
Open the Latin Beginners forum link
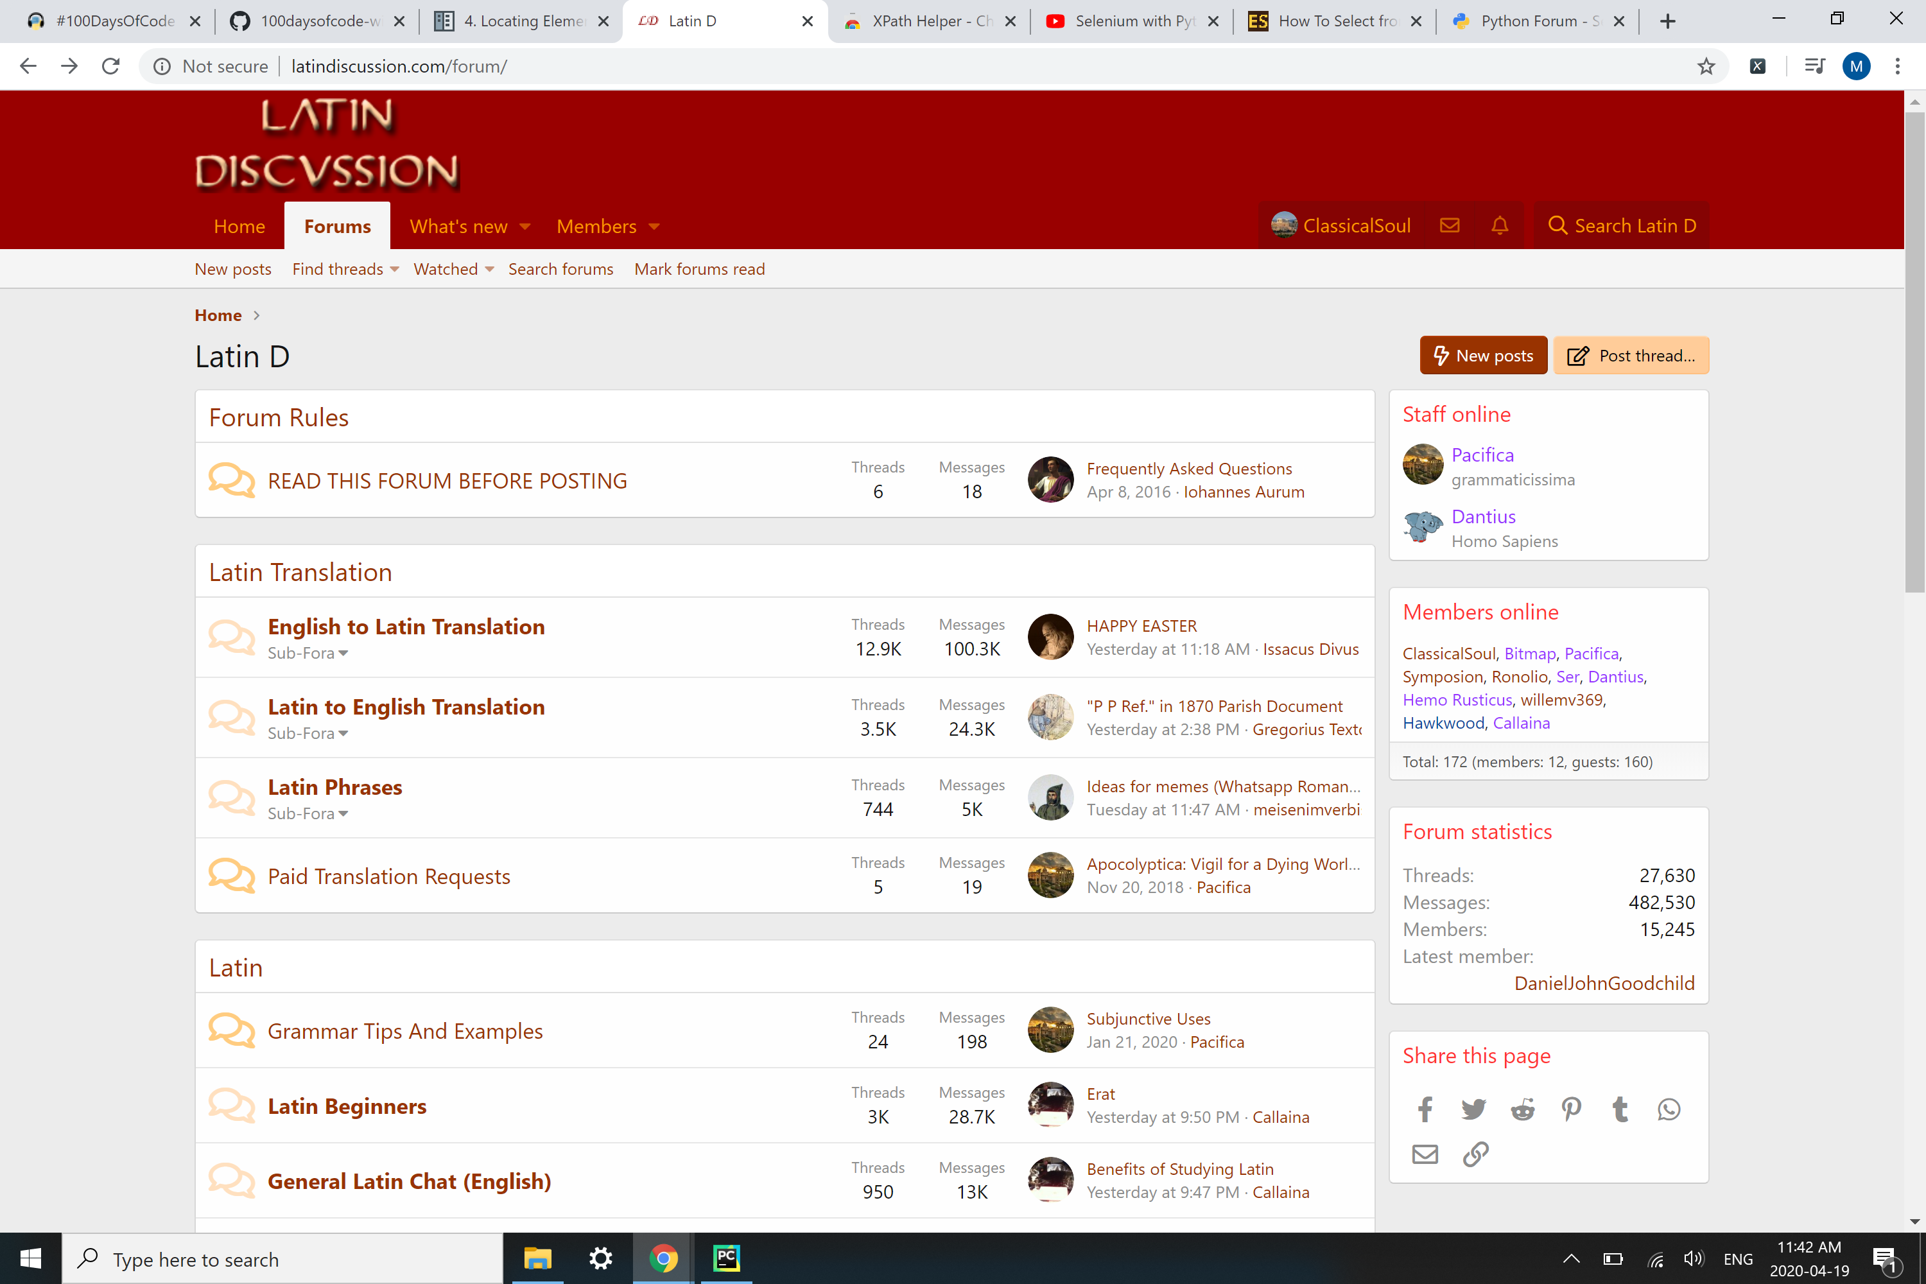[x=347, y=1106]
